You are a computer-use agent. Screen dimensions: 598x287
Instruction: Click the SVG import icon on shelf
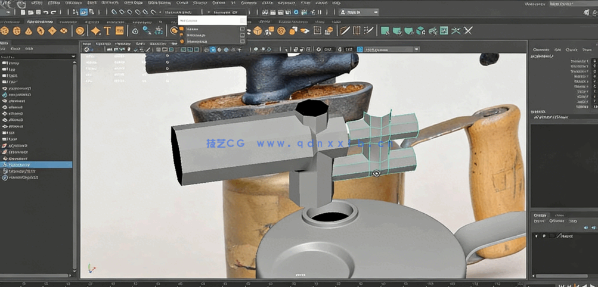119,31
